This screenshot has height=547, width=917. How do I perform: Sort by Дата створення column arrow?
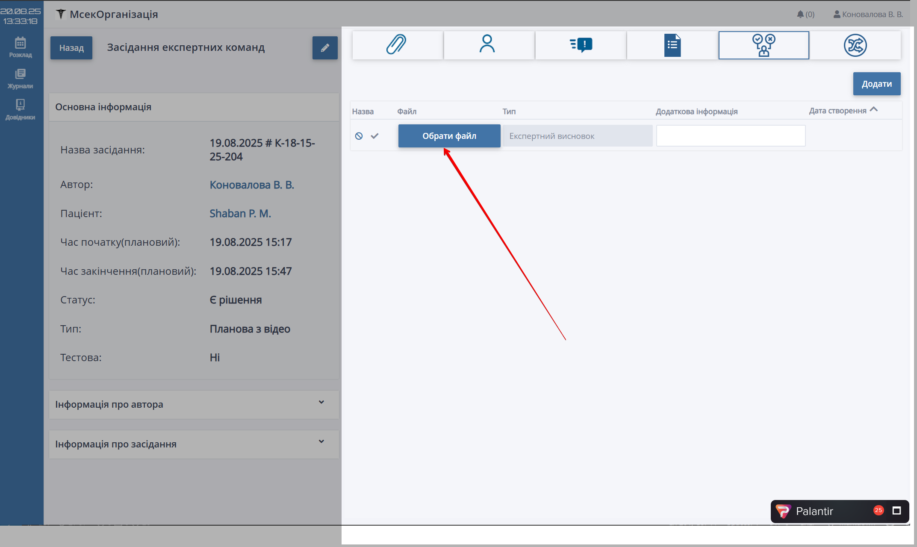pyautogui.click(x=874, y=109)
